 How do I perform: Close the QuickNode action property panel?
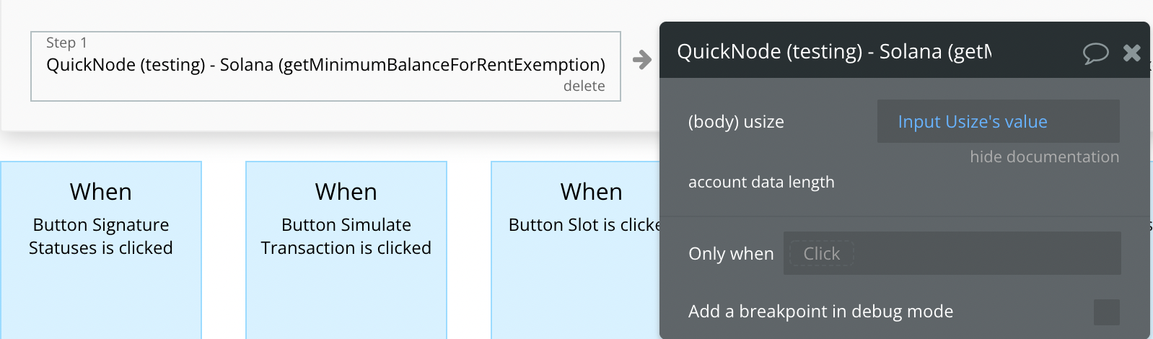1132,52
